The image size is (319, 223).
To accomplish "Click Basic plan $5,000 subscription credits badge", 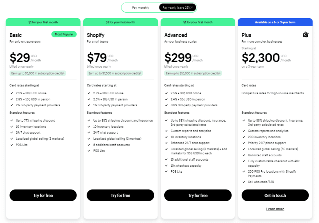I will pos(38,73).
